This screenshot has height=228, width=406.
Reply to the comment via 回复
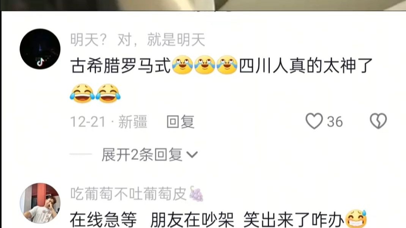coord(181,122)
